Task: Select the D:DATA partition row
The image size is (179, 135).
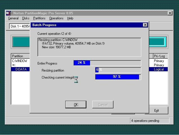Action: (21, 69)
